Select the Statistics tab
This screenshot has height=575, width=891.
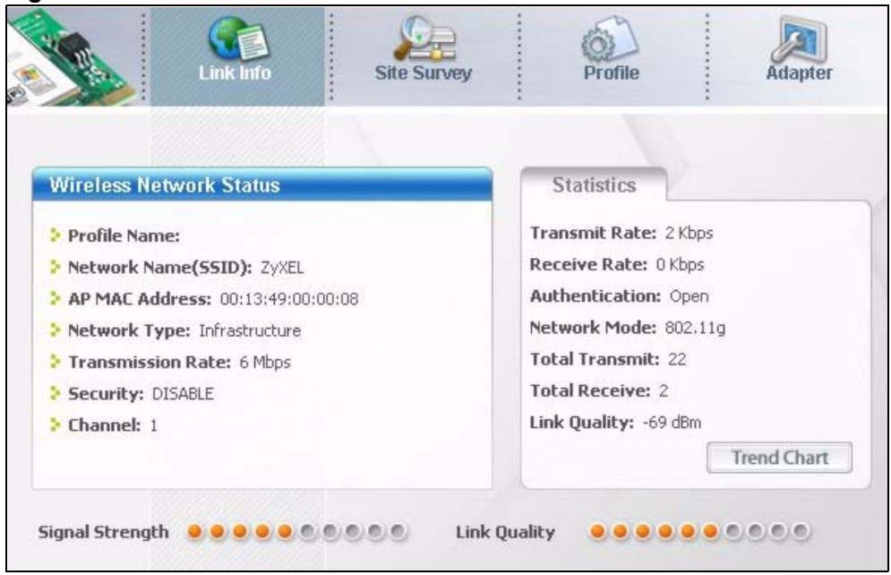(594, 185)
